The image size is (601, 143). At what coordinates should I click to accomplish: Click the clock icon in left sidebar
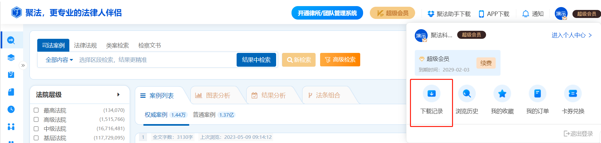click(x=11, y=109)
